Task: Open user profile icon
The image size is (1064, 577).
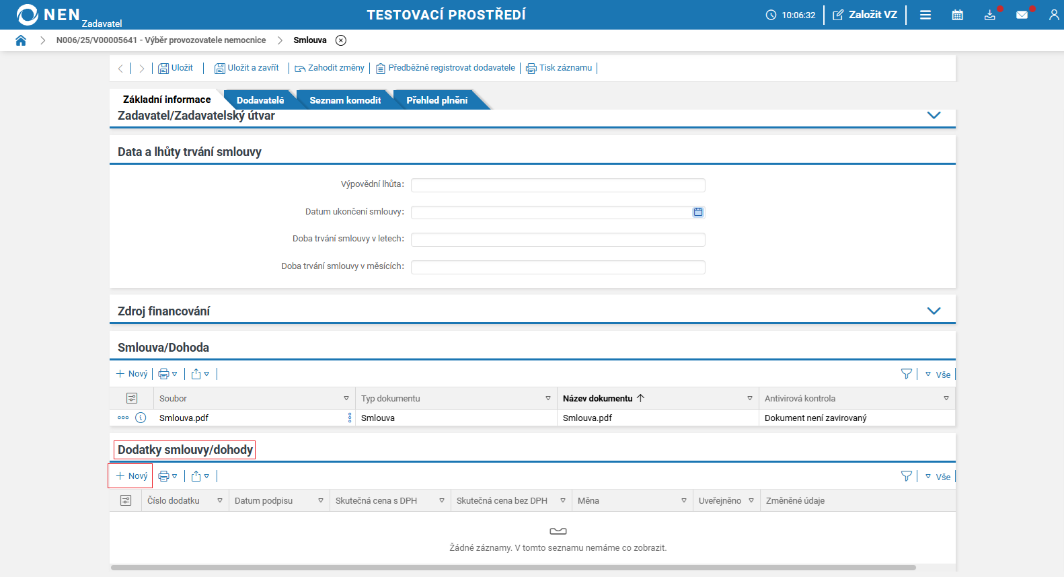Action: [1054, 15]
